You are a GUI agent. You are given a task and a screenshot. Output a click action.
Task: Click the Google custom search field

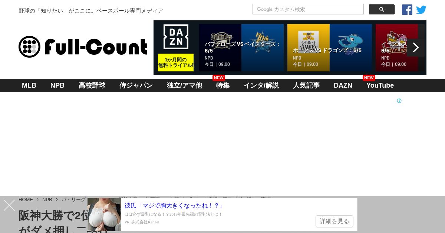point(308,9)
